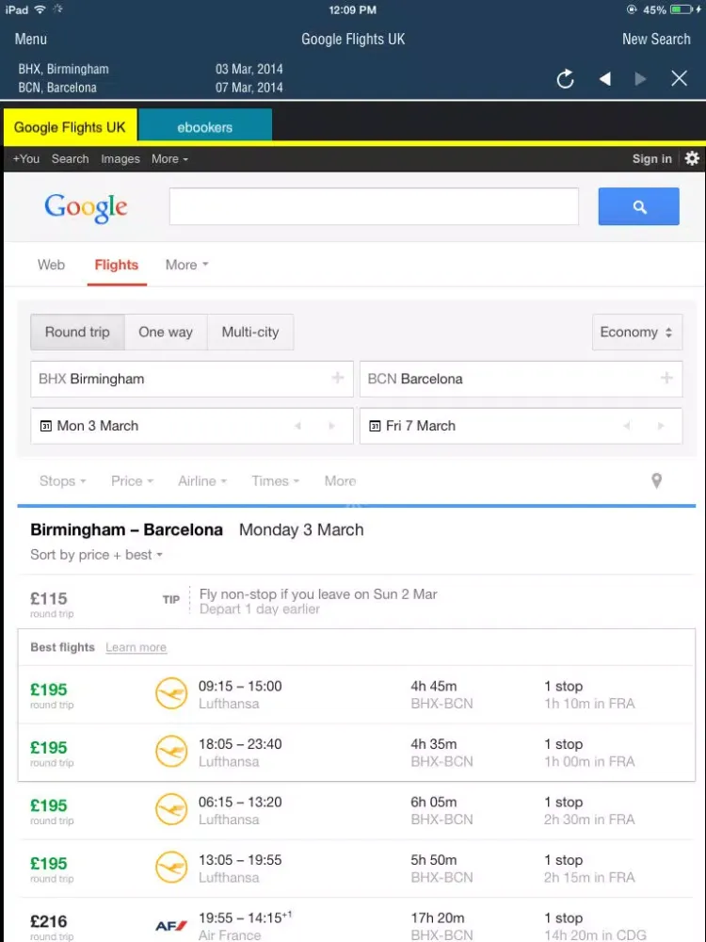
Task: Select the 18:05 – 23:40 Lufthansa flight
Action: pos(357,752)
